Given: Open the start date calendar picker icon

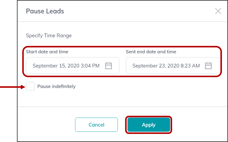Looking at the screenshot, I should coord(108,66).
